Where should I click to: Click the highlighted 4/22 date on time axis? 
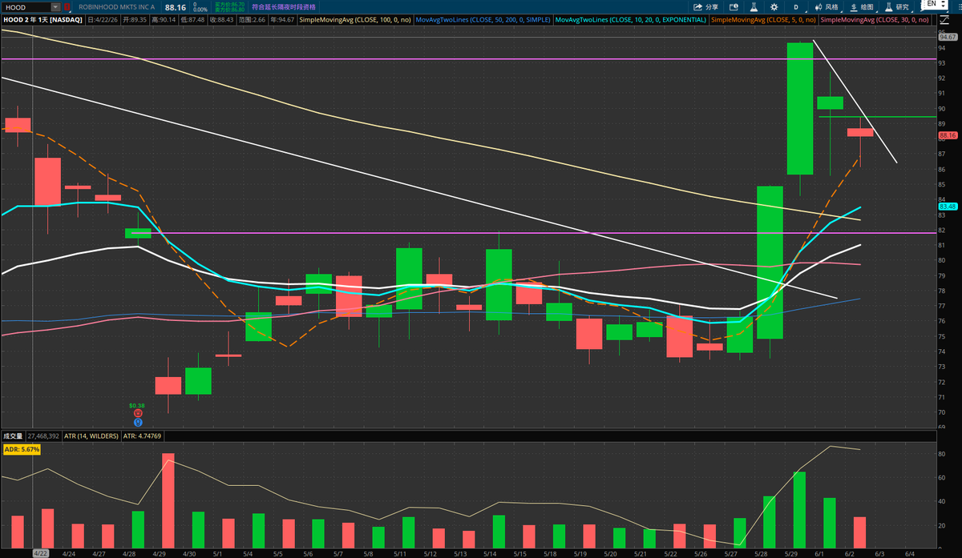coord(41,553)
